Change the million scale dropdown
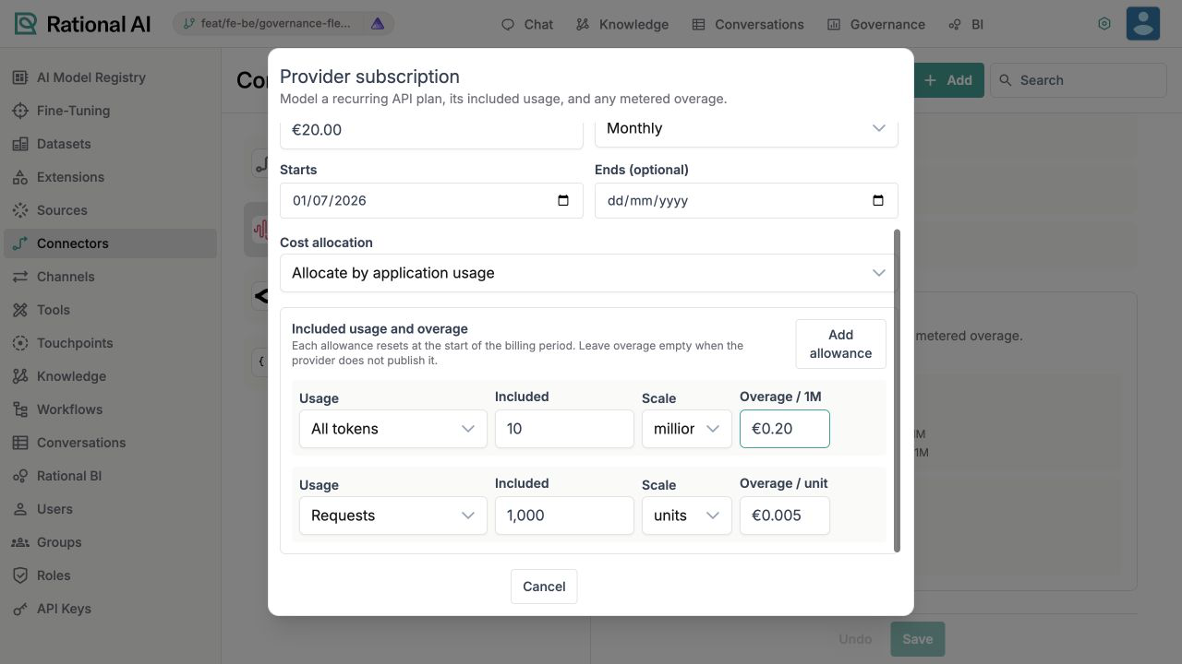1182x664 pixels. tap(687, 429)
